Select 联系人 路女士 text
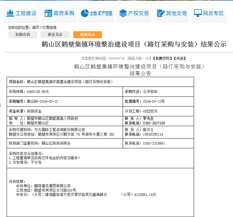This screenshot has width=233, height=217. 139,130
